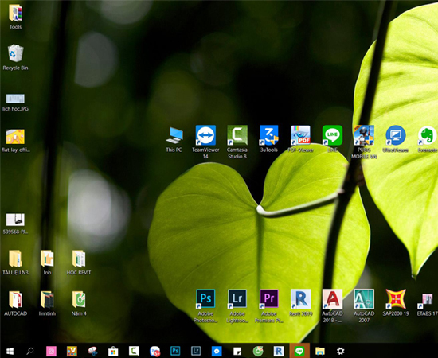The image size is (438, 358).
Task: Open Revit from the taskbar
Action: 279,351
